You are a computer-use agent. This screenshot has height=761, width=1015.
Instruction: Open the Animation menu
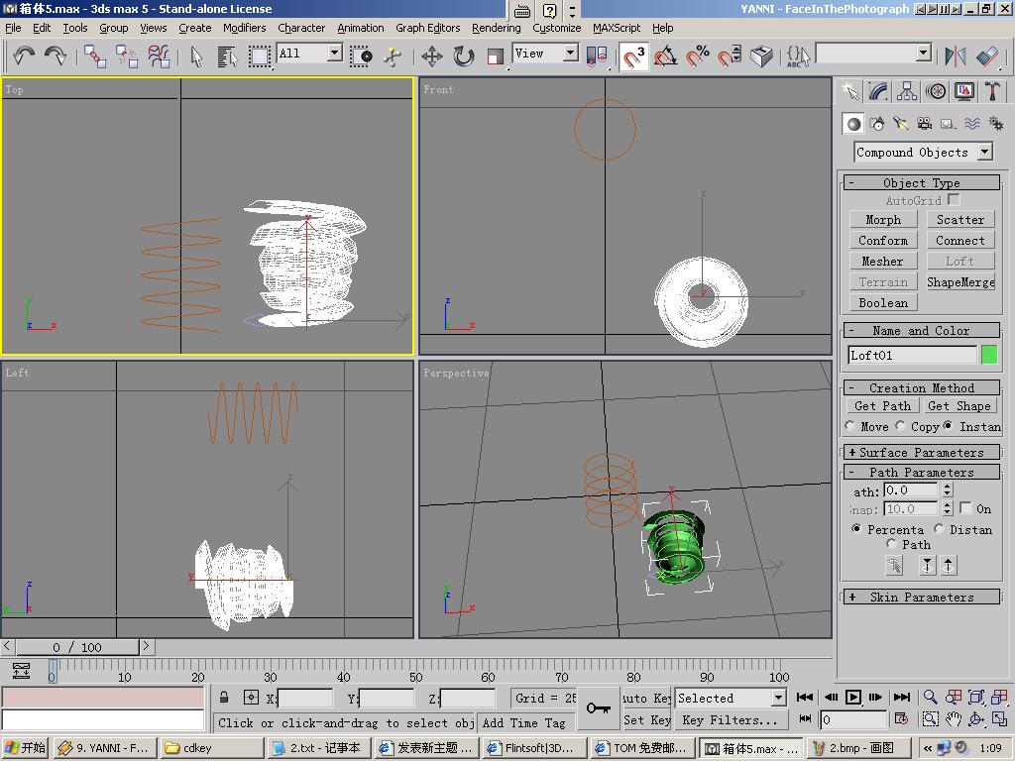(x=361, y=28)
